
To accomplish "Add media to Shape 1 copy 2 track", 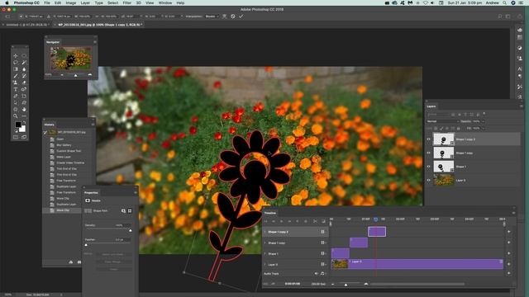I will 509,232.
